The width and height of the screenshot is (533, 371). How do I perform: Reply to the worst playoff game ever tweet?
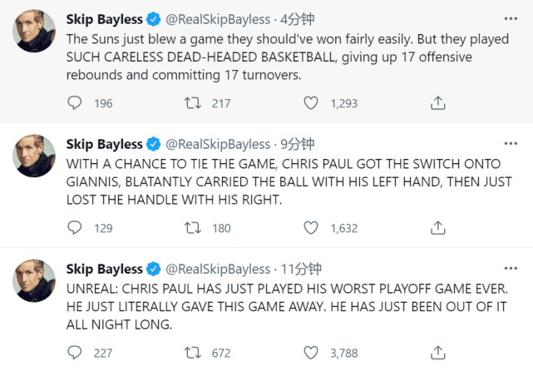75,353
